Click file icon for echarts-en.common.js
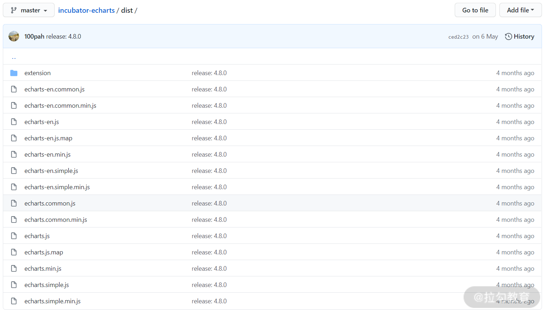This screenshot has width=548, height=315. click(14, 89)
